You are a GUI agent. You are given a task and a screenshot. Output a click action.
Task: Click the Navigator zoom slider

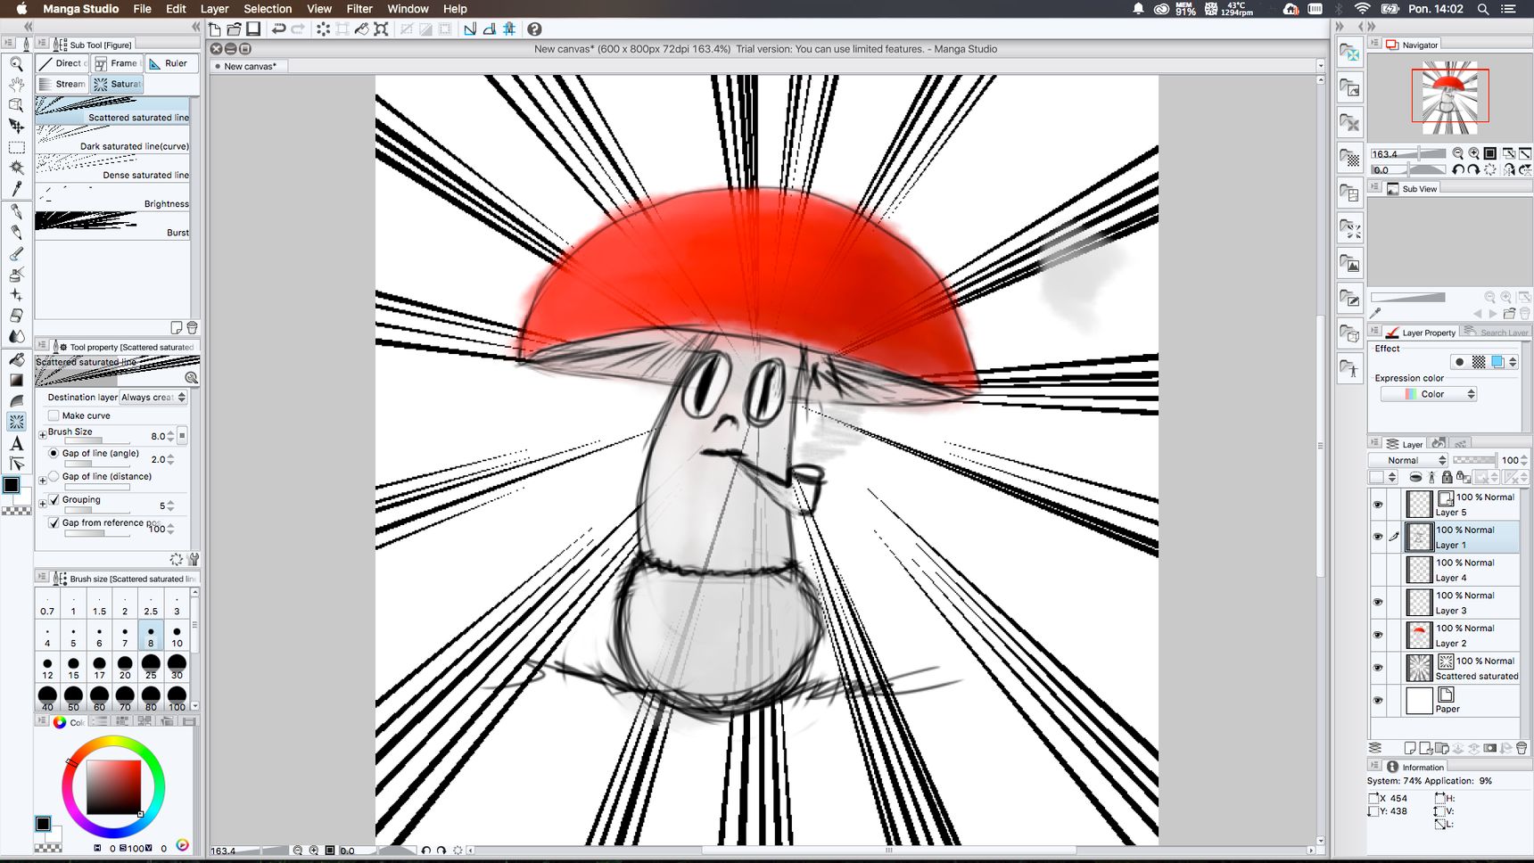(x=1407, y=153)
